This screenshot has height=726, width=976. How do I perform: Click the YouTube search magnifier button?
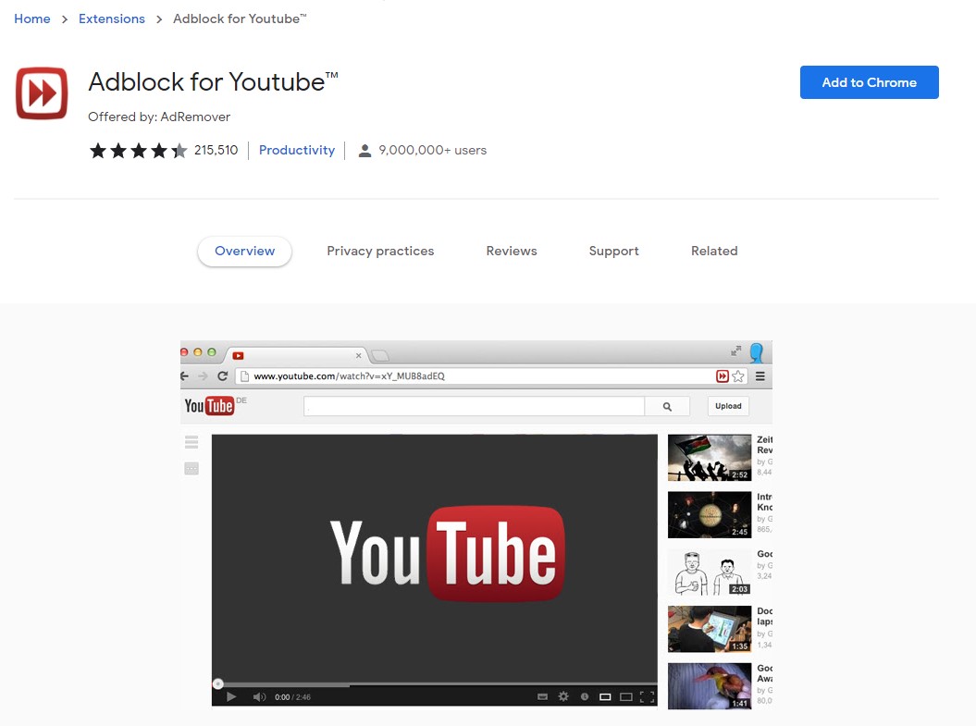pos(667,406)
